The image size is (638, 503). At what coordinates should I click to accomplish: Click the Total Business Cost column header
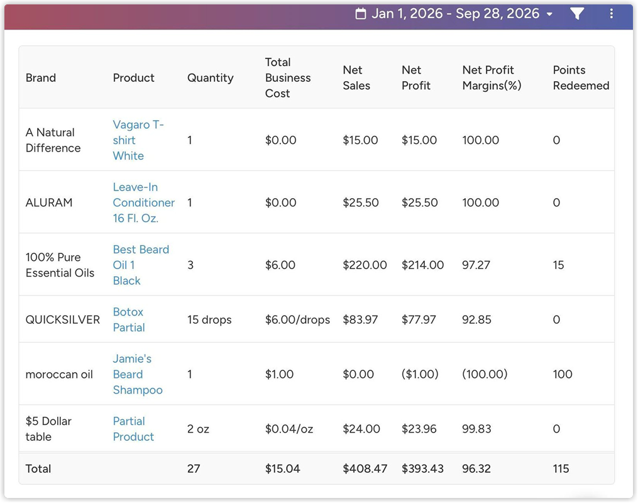click(288, 78)
